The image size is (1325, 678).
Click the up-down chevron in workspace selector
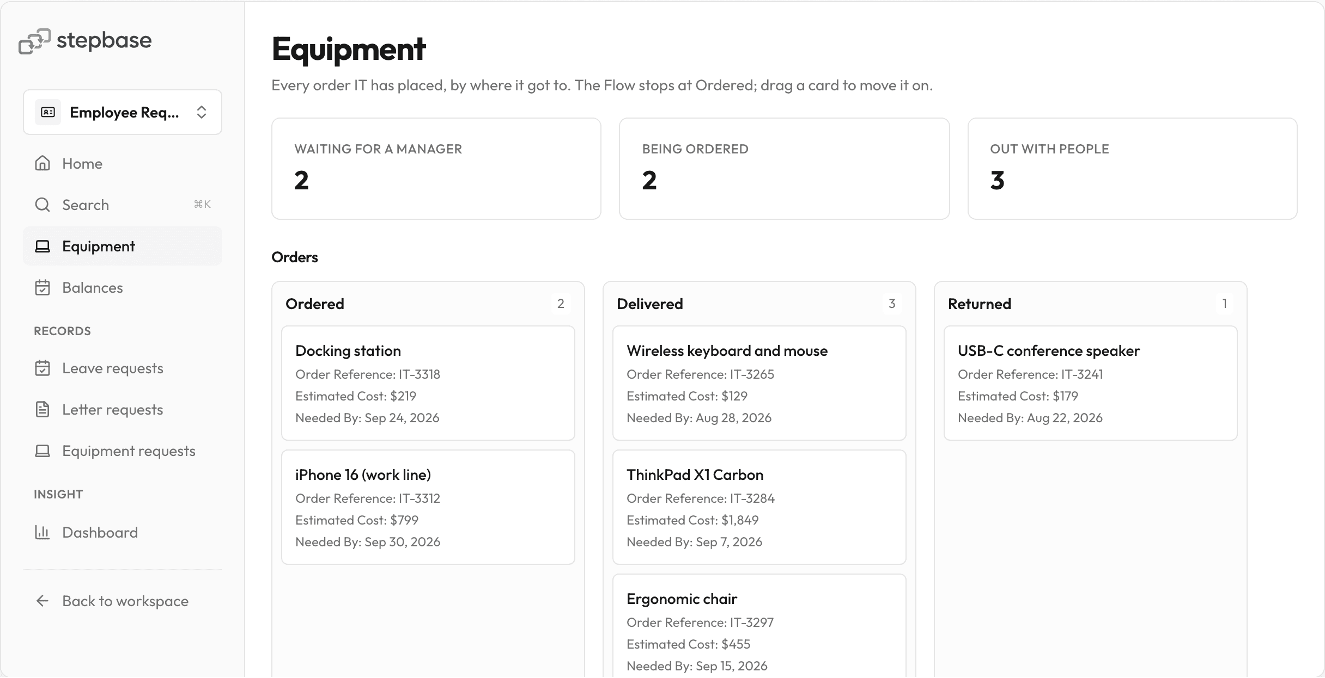click(x=202, y=112)
